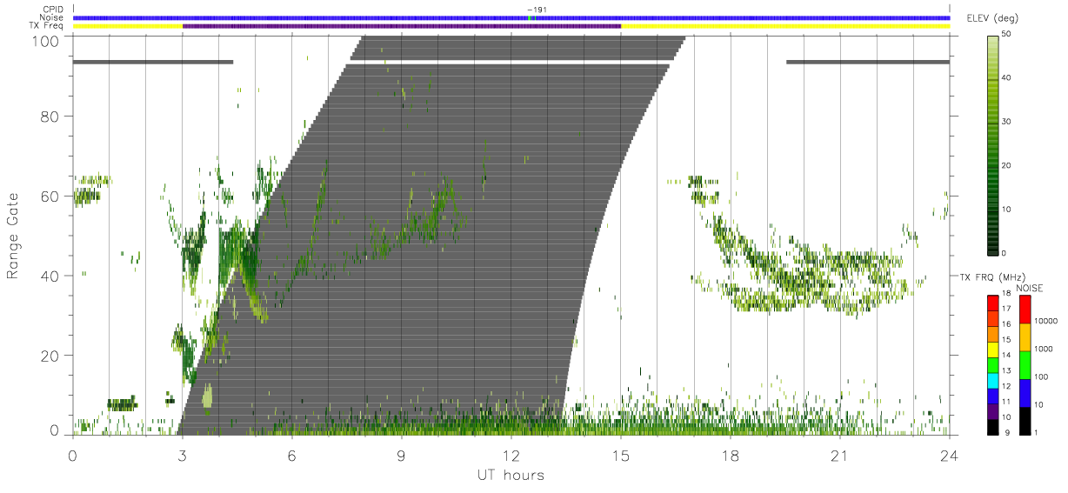1068x493 pixels.
Task: Click the Range Gate axis title
Action: pyautogui.click(x=13, y=236)
